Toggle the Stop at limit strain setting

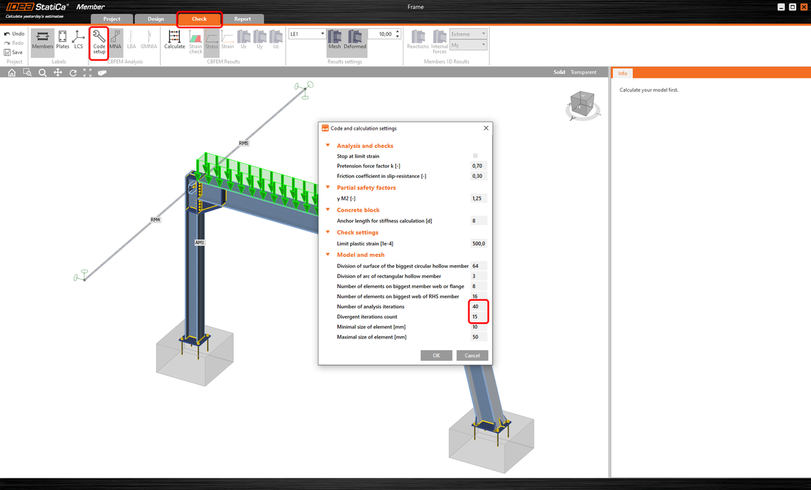pos(475,155)
